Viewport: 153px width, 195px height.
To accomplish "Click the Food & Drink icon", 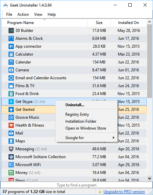I will click(x=11, y=94).
